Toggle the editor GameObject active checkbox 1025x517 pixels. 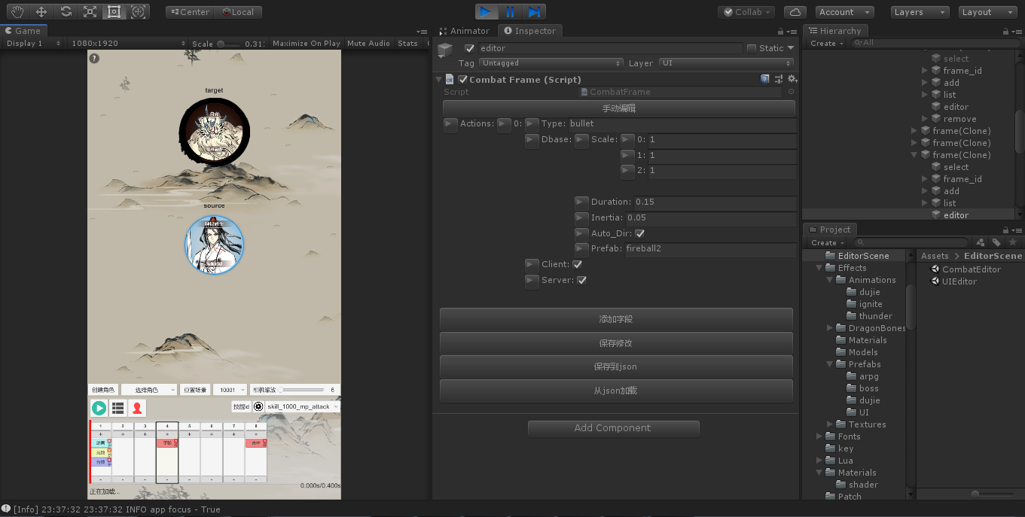coord(470,48)
